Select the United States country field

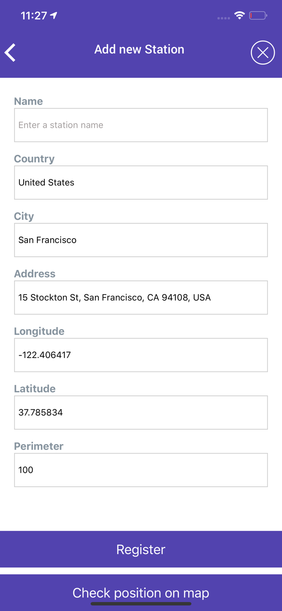pos(141,182)
